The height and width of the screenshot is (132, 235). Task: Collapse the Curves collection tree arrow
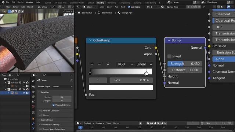[6, 89]
